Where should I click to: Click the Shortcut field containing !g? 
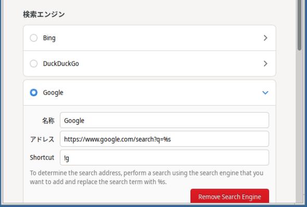point(164,158)
